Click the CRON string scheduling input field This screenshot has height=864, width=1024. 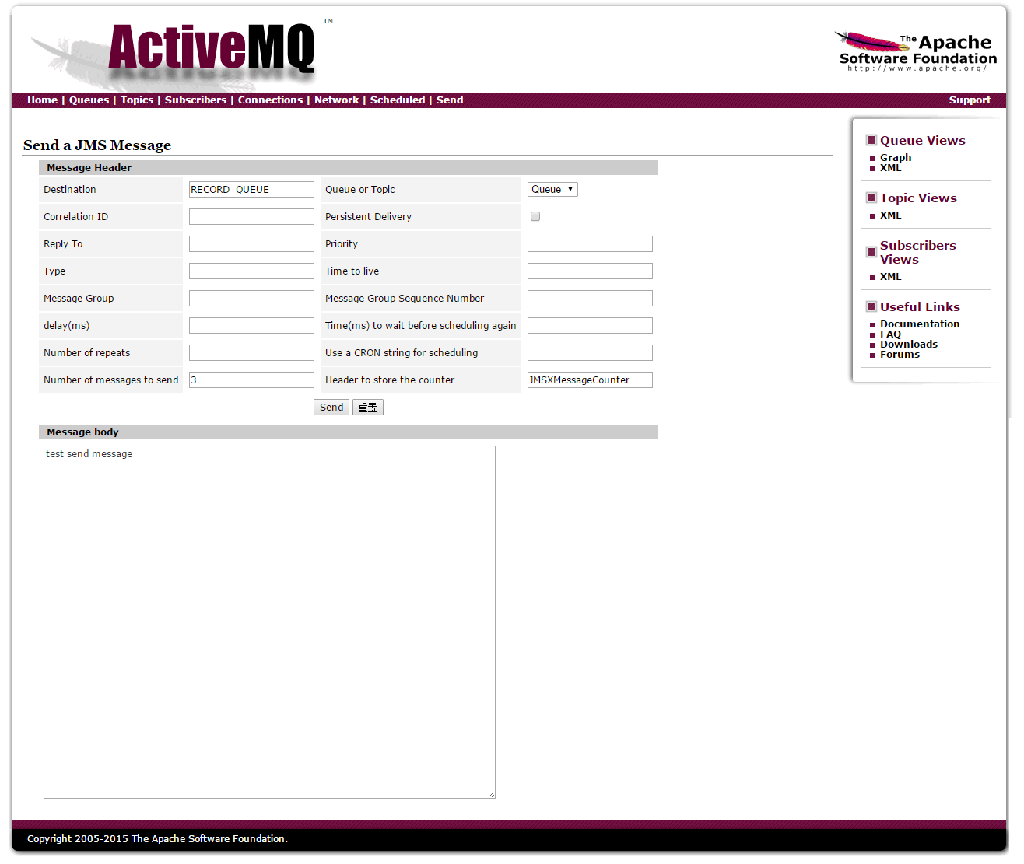coord(590,352)
